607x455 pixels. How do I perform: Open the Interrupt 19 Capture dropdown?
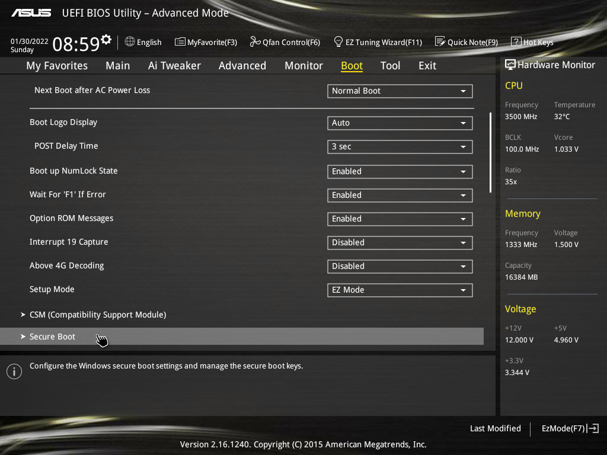pos(400,242)
